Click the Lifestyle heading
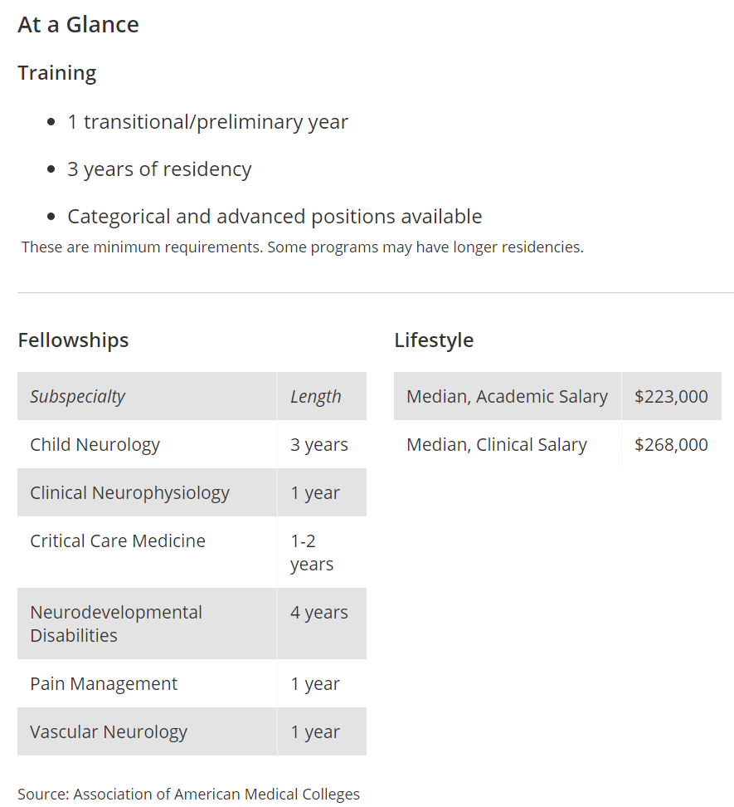 point(434,340)
